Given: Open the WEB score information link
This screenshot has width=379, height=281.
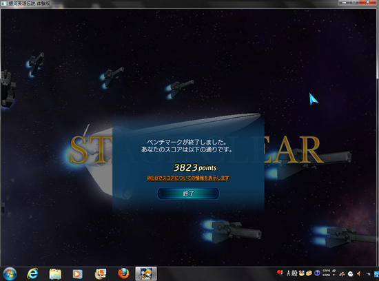Looking at the screenshot, I should coord(188,178).
